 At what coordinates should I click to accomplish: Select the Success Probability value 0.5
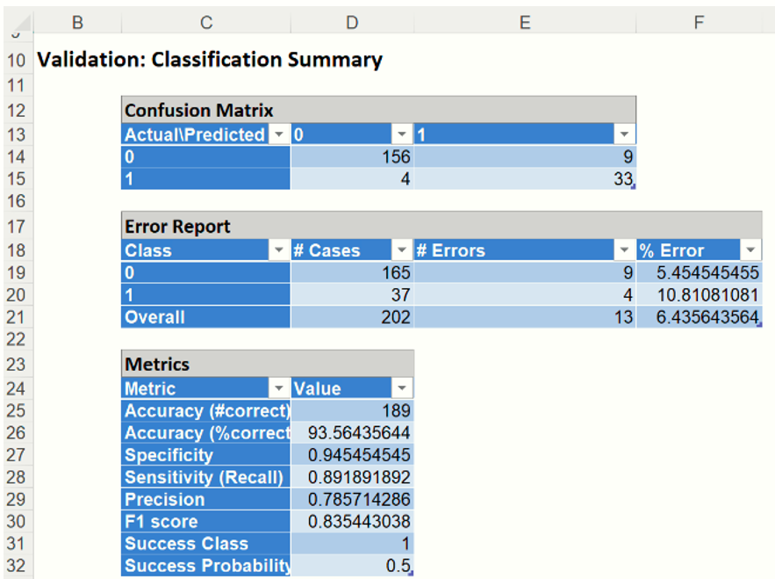click(352, 567)
